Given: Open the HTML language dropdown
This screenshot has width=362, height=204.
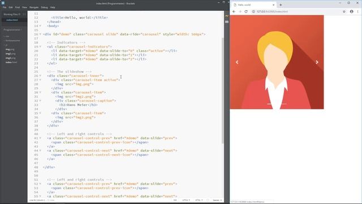Looking at the screenshot, I should click(199, 200).
